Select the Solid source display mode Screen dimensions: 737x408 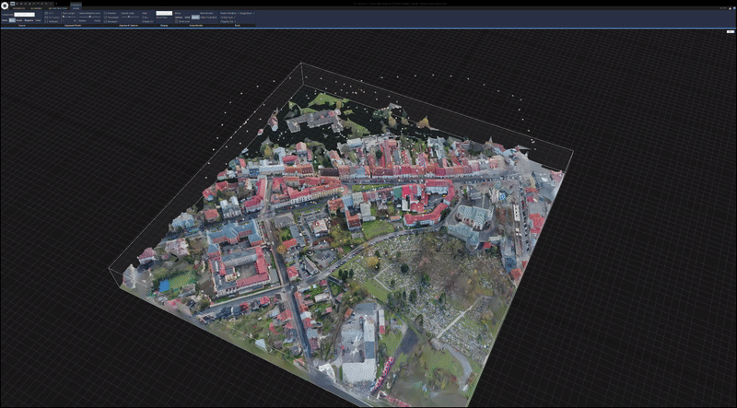point(13,19)
